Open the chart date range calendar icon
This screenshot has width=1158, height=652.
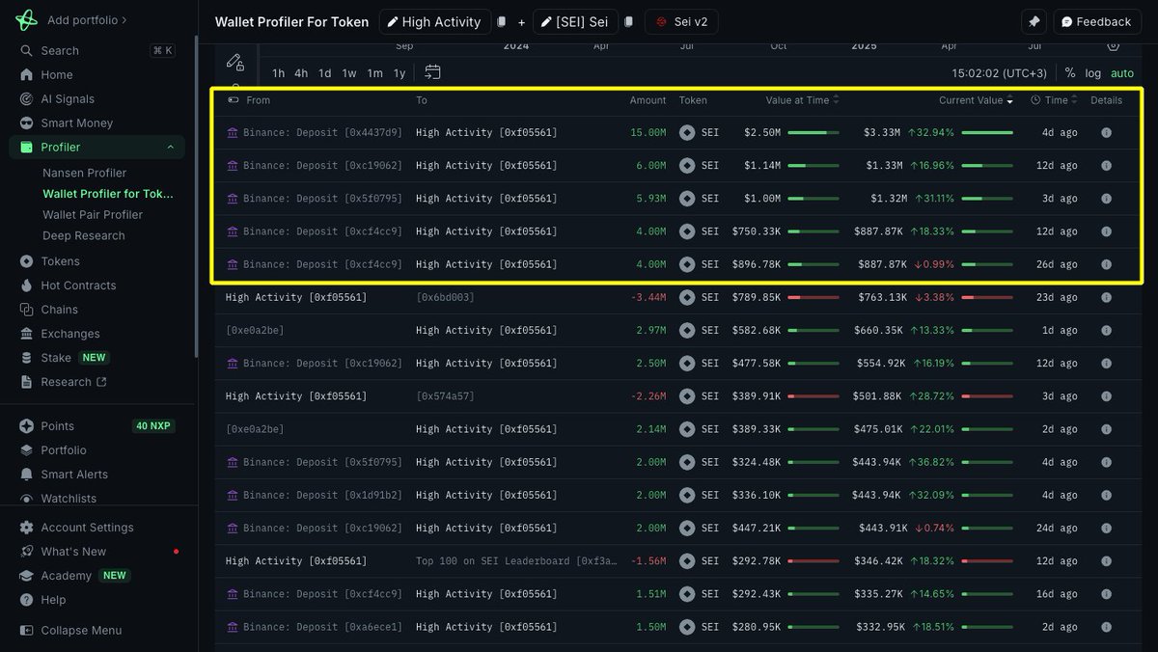point(432,72)
